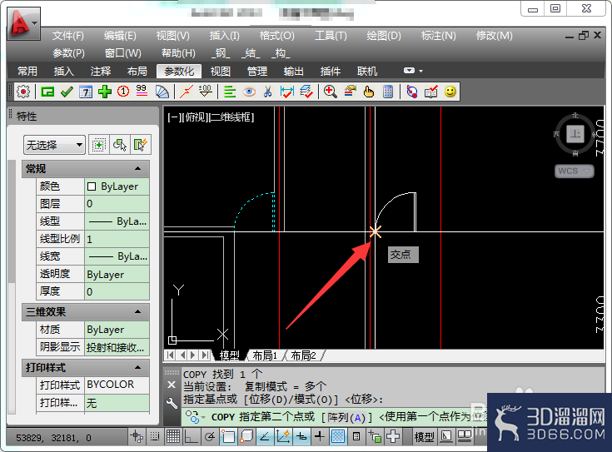Toggle grid display in status bar

point(173,436)
